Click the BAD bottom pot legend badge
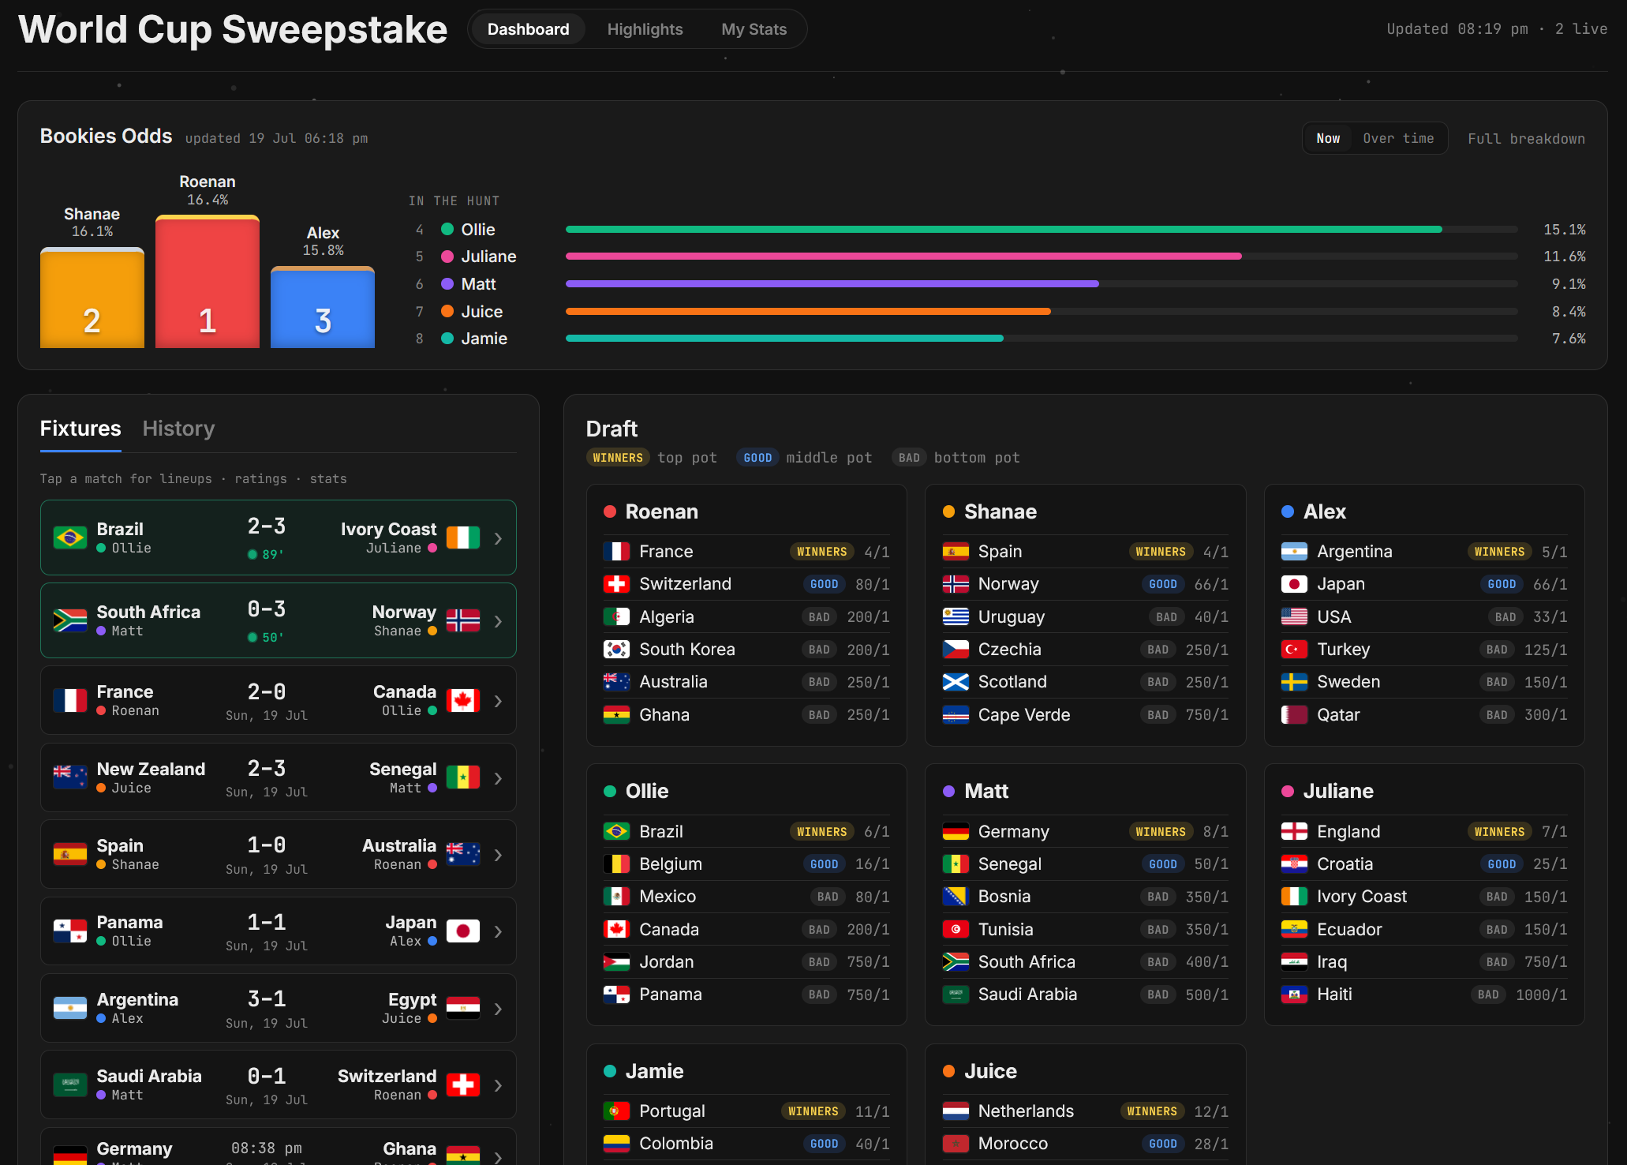This screenshot has height=1165, width=1627. 909,458
